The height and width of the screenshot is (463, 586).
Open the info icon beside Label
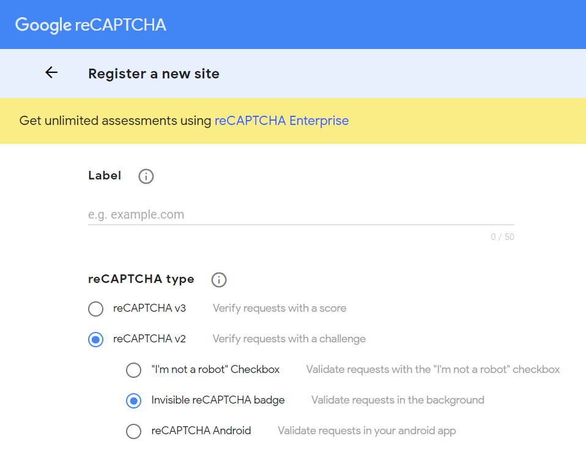(146, 176)
